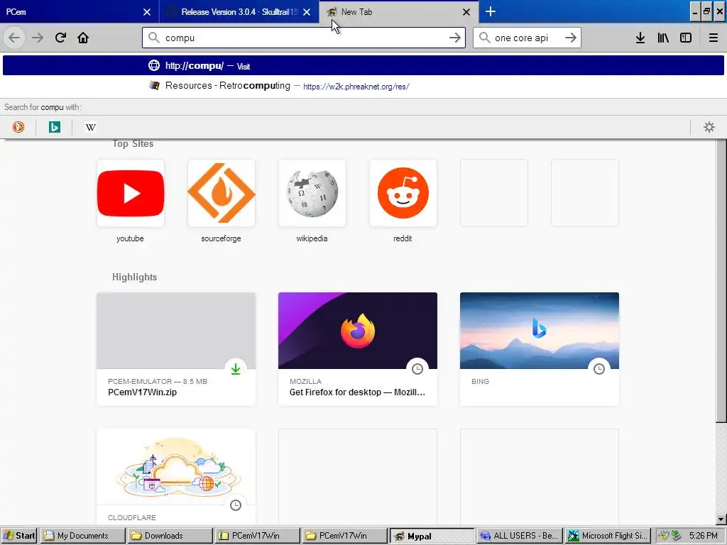Click the vertical scrollbar down arrow
This screenshot has height=545, width=727.
click(x=721, y=519)
